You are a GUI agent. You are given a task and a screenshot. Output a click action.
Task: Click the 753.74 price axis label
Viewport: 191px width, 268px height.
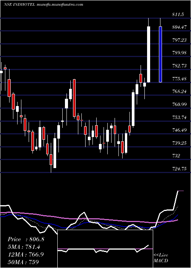click(x=179, y=117)
